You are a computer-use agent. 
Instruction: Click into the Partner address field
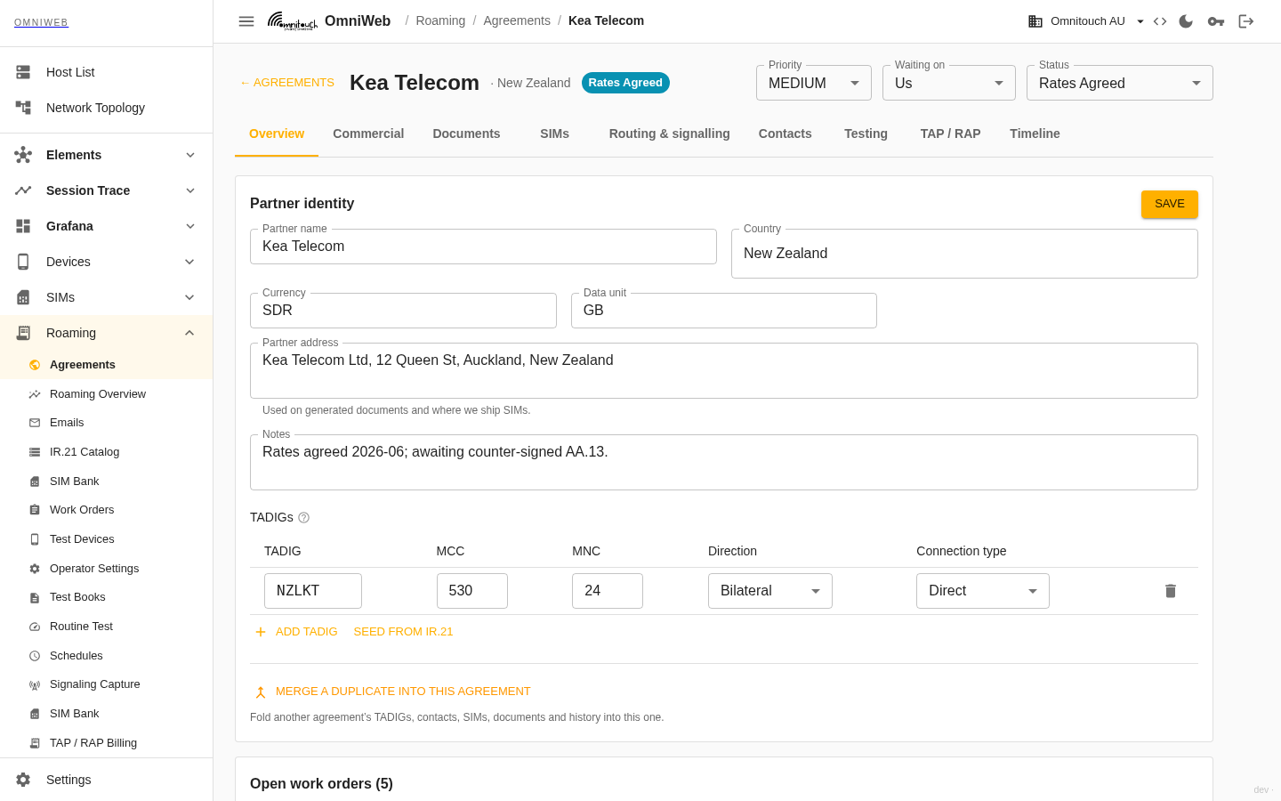pos(724,370)
